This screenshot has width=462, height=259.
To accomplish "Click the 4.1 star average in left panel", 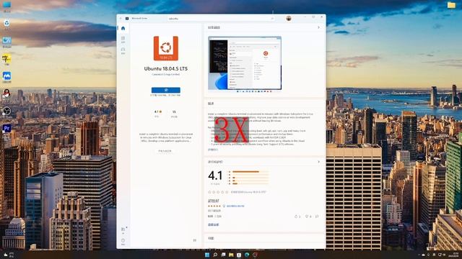I will click(158, 112).
